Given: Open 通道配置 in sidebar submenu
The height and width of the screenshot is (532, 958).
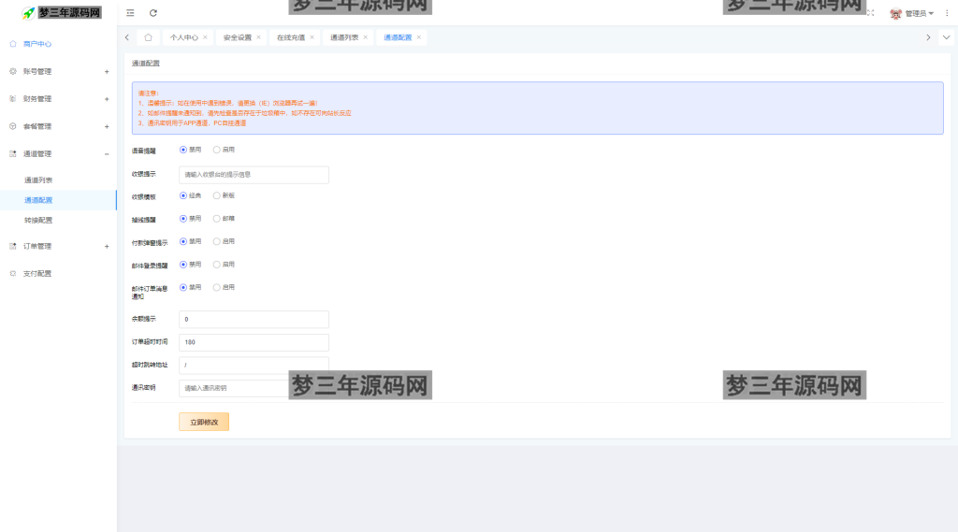Looking at the screenshot, I should tap(38, 200).
